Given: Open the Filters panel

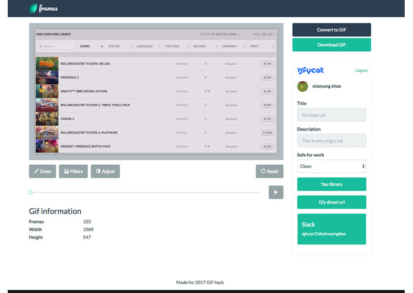Looking at the screenshot, I should tap(73, 171).
